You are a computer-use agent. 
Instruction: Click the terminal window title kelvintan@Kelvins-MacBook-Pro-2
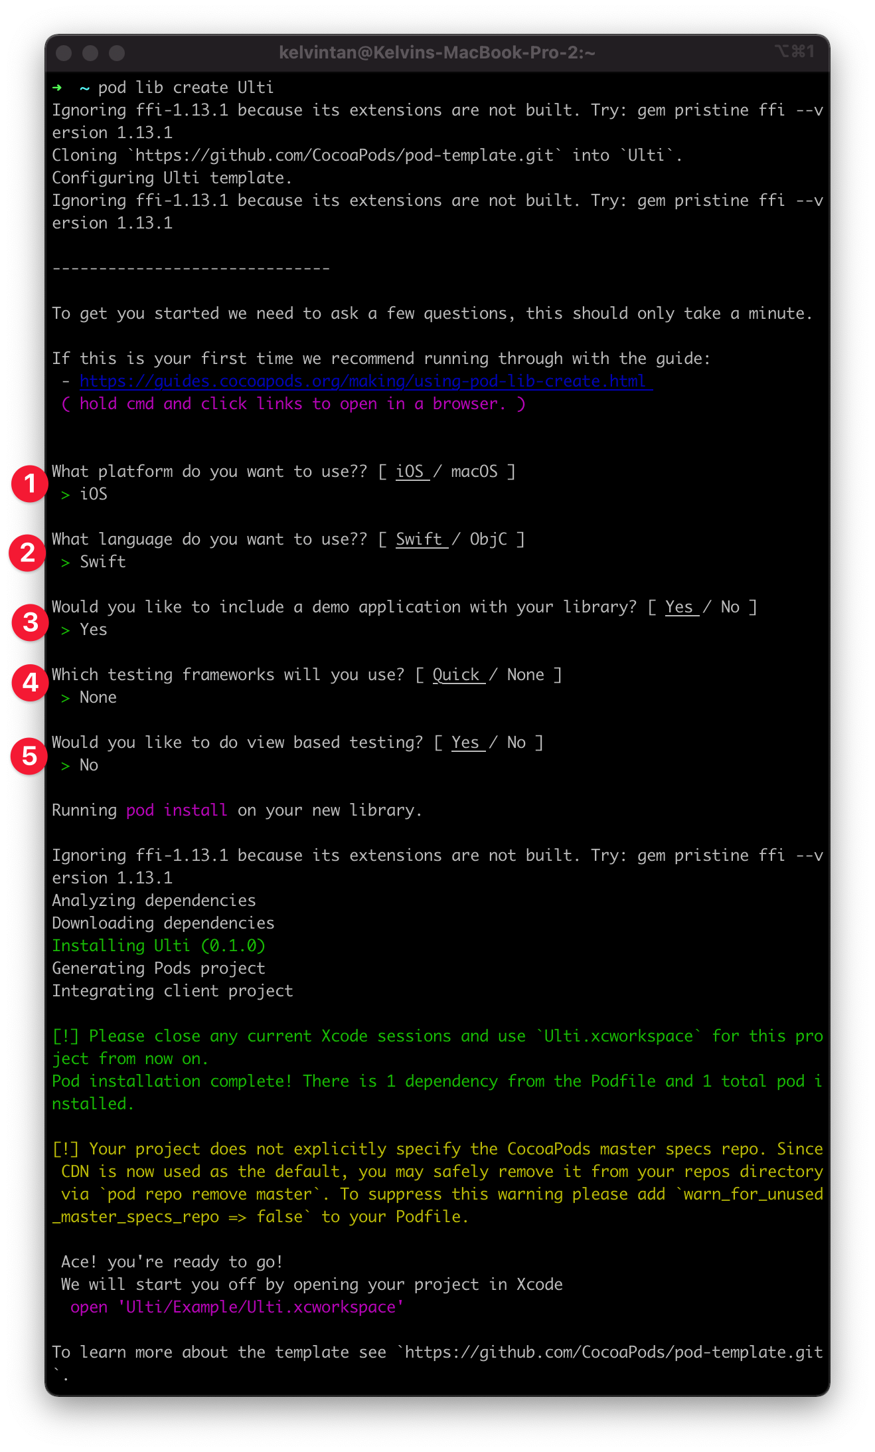(x=437, y=52)
